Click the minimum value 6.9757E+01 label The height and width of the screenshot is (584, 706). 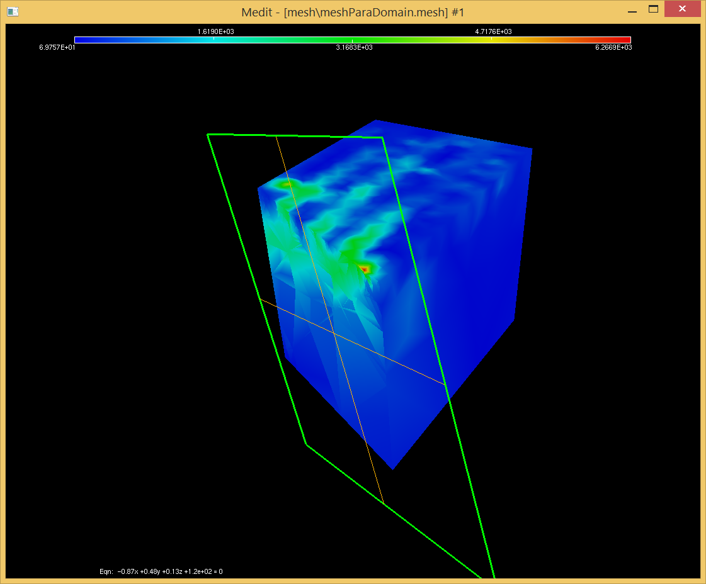[57, 47]
